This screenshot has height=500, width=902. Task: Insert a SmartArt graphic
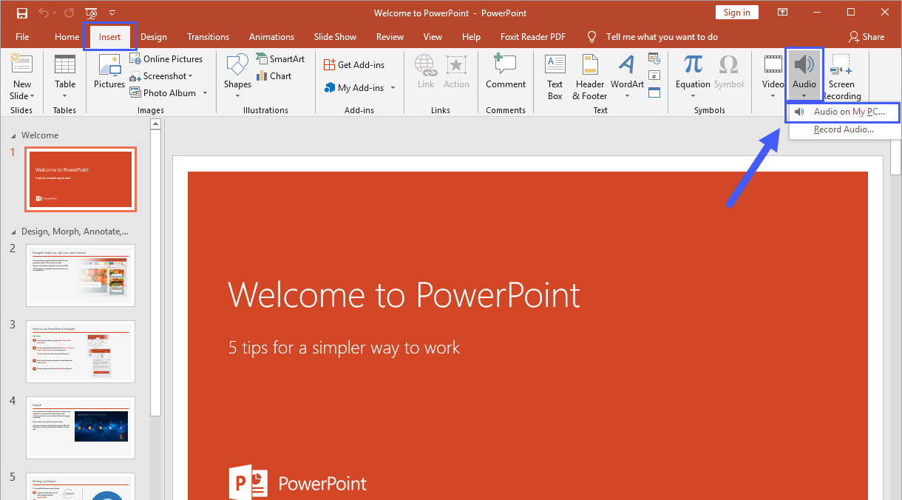coord(280,58)
